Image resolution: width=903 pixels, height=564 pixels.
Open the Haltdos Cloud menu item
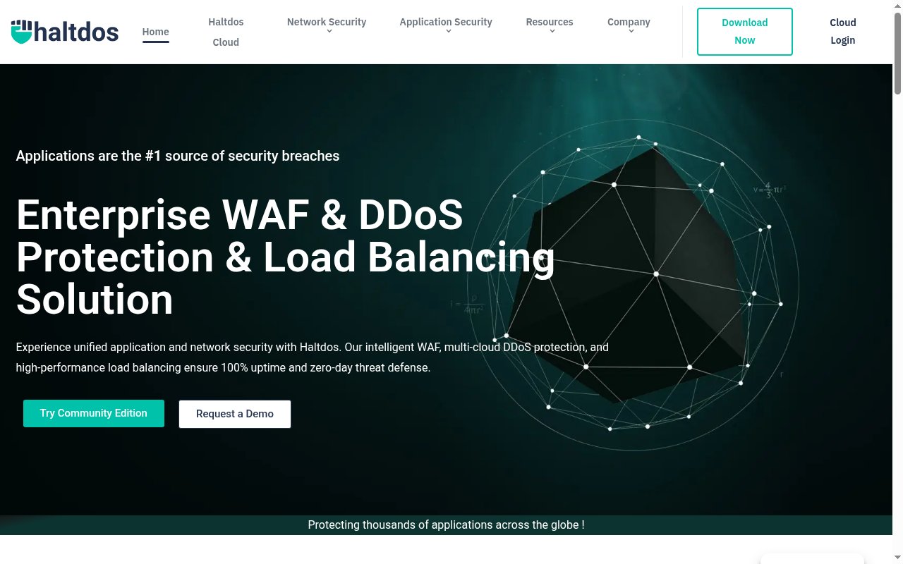226,32
